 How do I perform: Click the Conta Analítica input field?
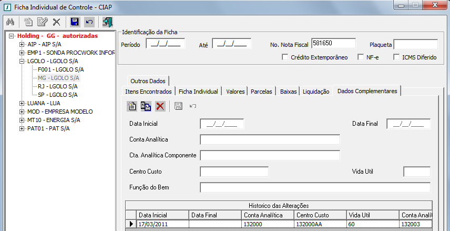[270, 139]
